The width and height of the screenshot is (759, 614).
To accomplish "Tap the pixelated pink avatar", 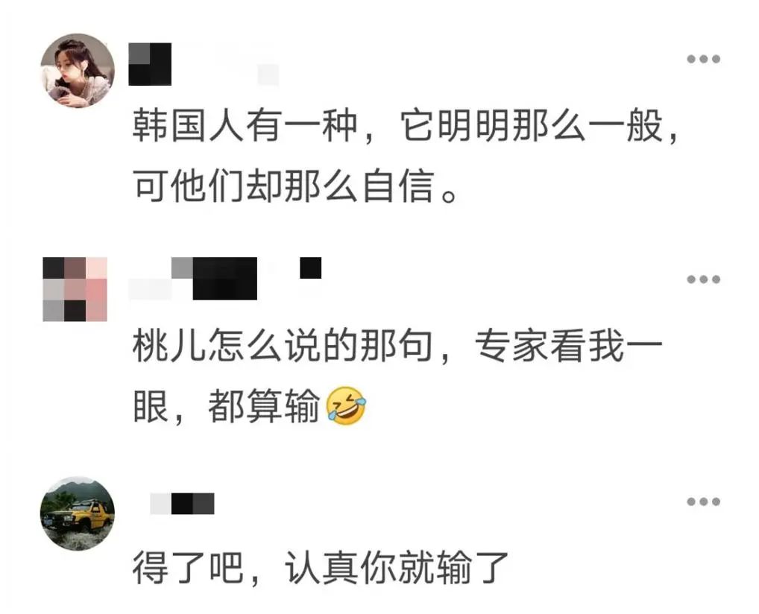I will pos(75,289).
